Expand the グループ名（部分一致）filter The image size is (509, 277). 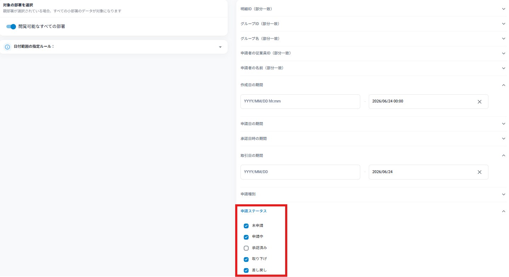pyautogui.click(x=373, y=39)
